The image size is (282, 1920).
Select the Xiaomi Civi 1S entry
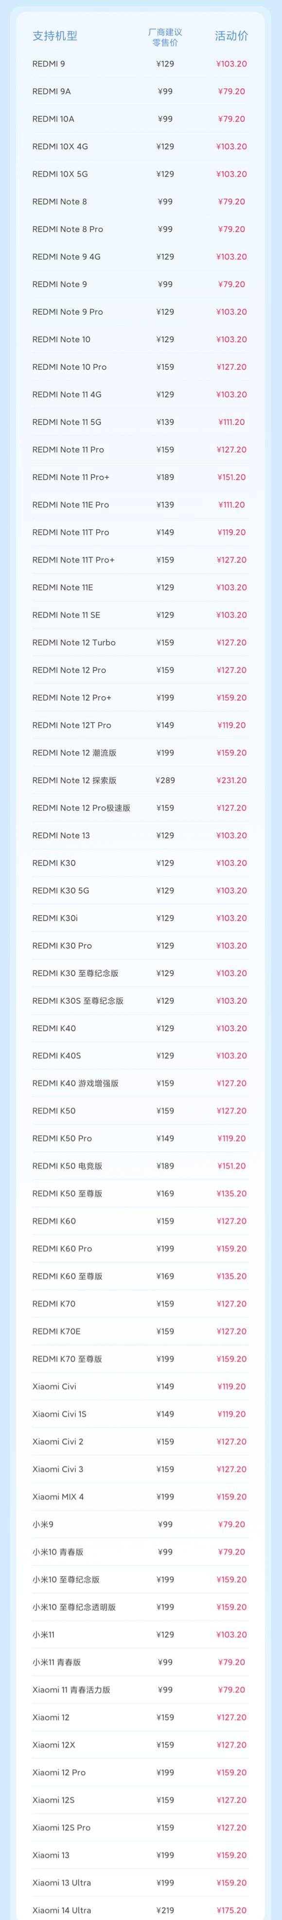[x=59, y=1414]
